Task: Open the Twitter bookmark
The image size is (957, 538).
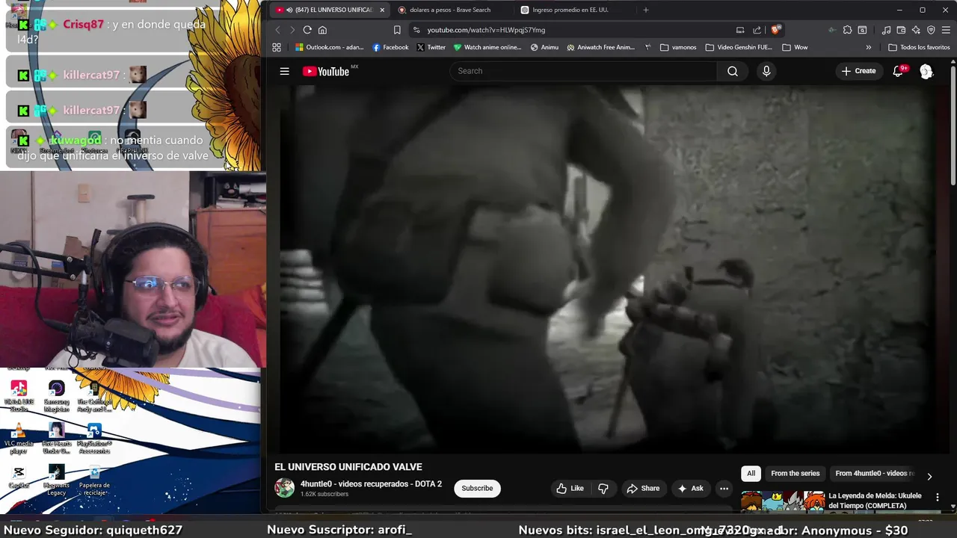Action: coord(431,47)
